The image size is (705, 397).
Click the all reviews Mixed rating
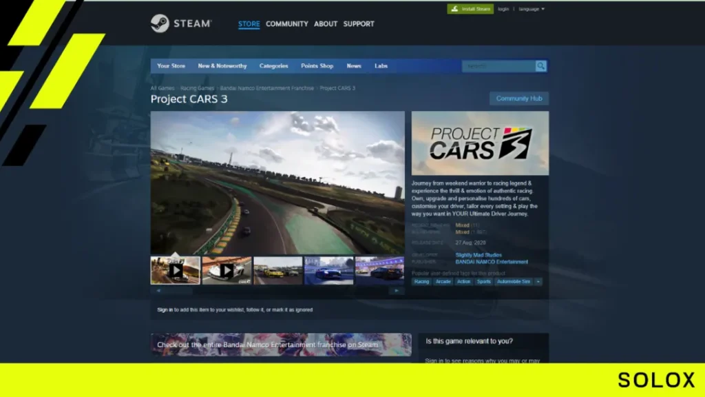[x=462, y=232]
